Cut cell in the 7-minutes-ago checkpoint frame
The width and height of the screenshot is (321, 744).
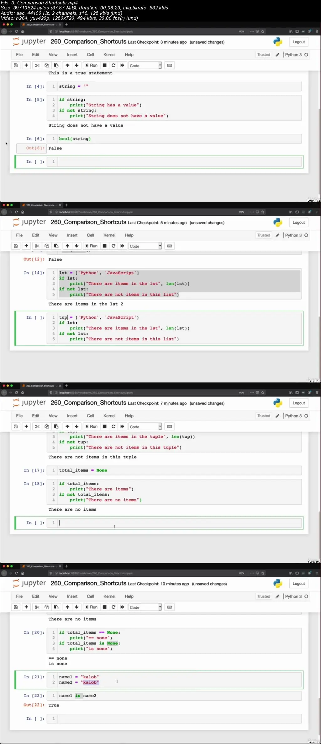point(37,426)
